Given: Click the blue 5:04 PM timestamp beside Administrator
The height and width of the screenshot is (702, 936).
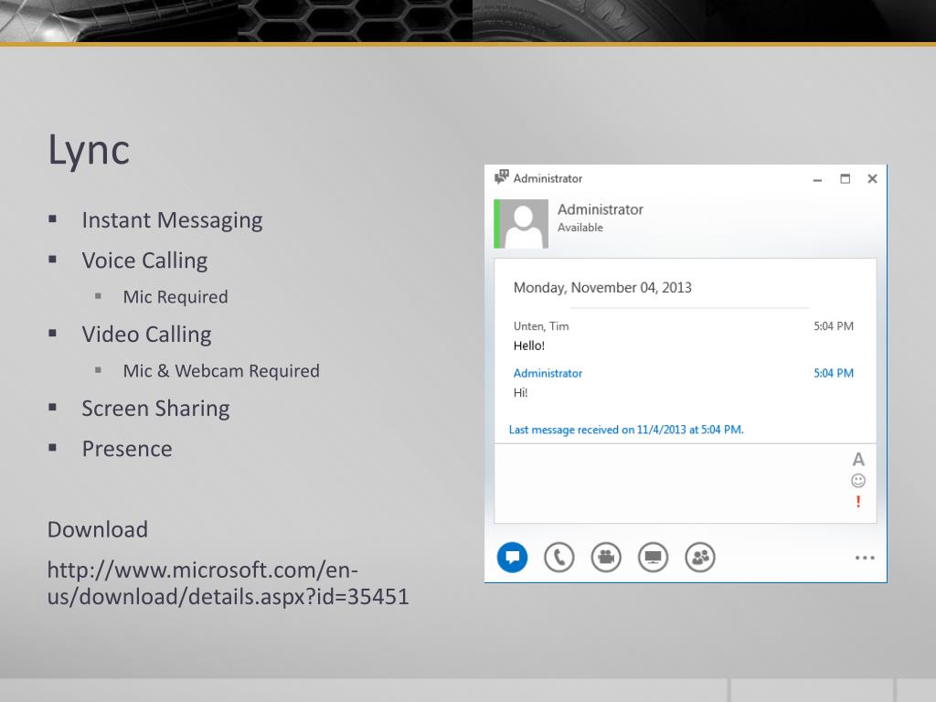Looking at the screenshot, I should pos(834,373).
